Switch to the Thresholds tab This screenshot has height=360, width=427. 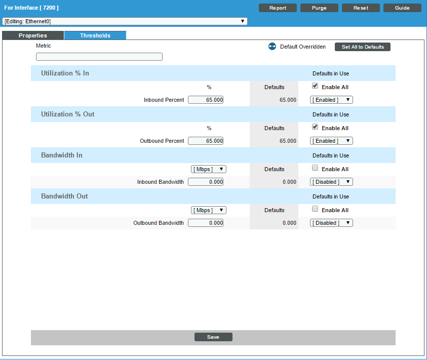95,35
